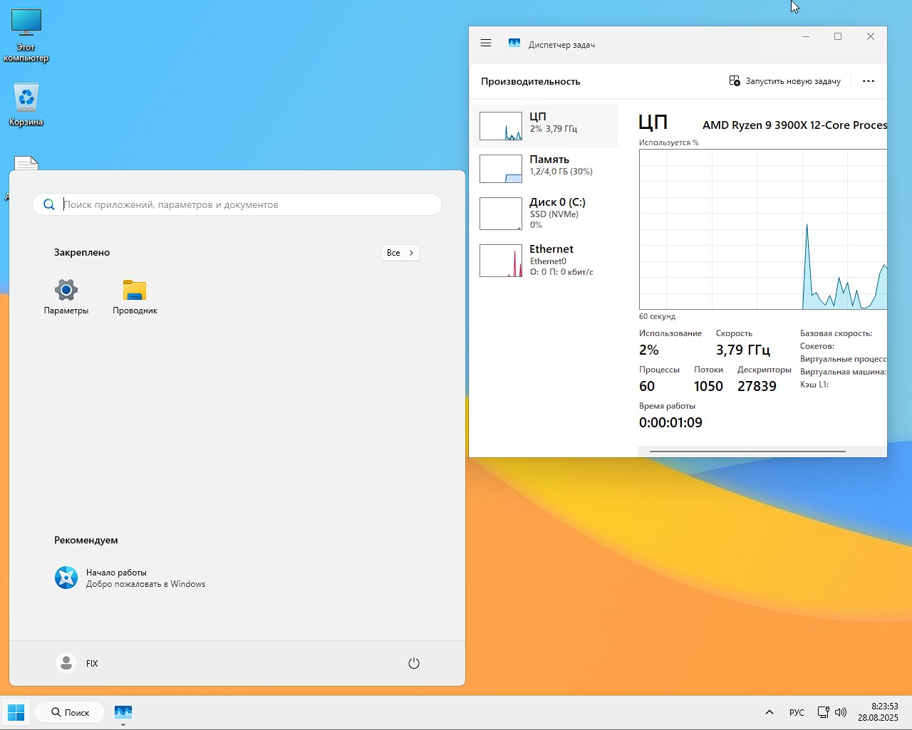Click the Запустить новую задачу button
Screen dimensions: 912x730
[785, 81]
